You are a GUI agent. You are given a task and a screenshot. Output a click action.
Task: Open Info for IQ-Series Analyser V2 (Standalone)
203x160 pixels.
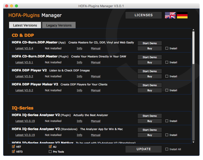[79, 135]
